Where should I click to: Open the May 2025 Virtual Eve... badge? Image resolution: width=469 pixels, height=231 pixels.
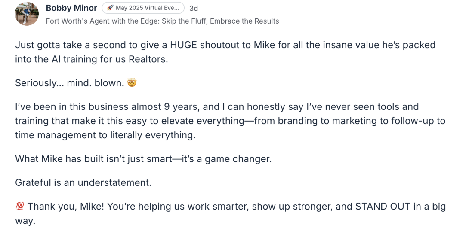coord(143,8)
